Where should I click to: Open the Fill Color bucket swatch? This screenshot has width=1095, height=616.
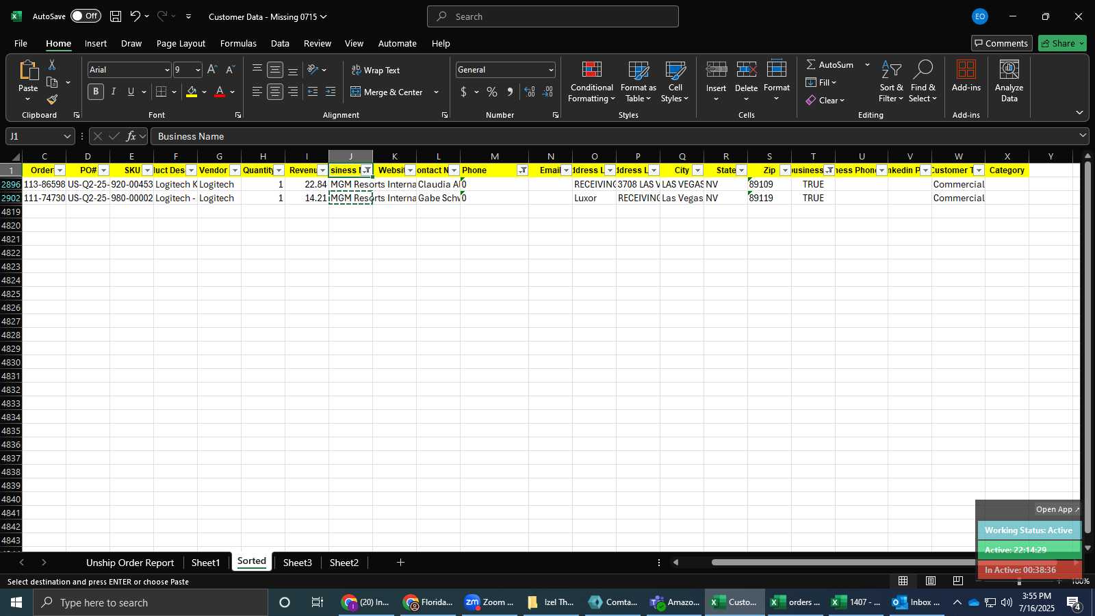(192, 92)
